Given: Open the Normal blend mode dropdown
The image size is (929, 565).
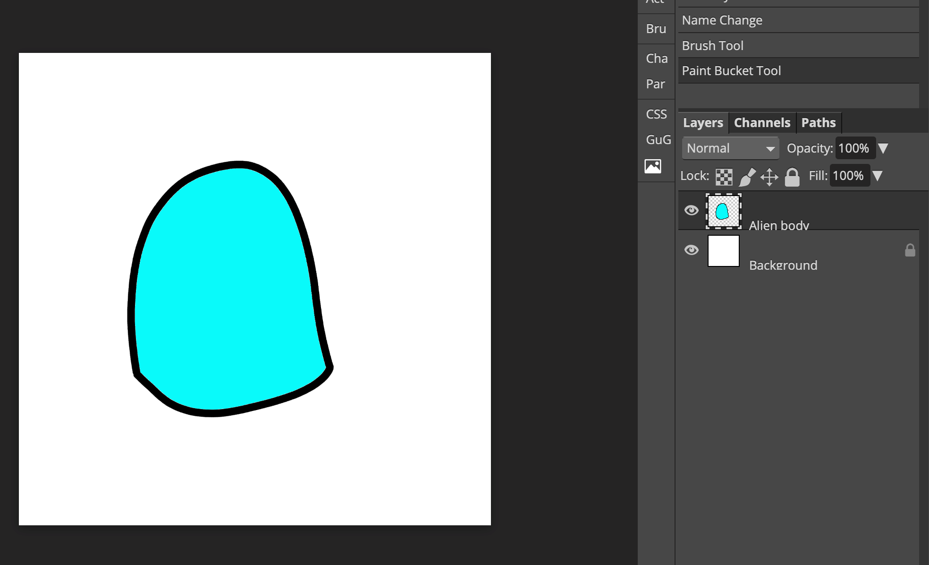Looking at the screenshot, I should [730, 148].
